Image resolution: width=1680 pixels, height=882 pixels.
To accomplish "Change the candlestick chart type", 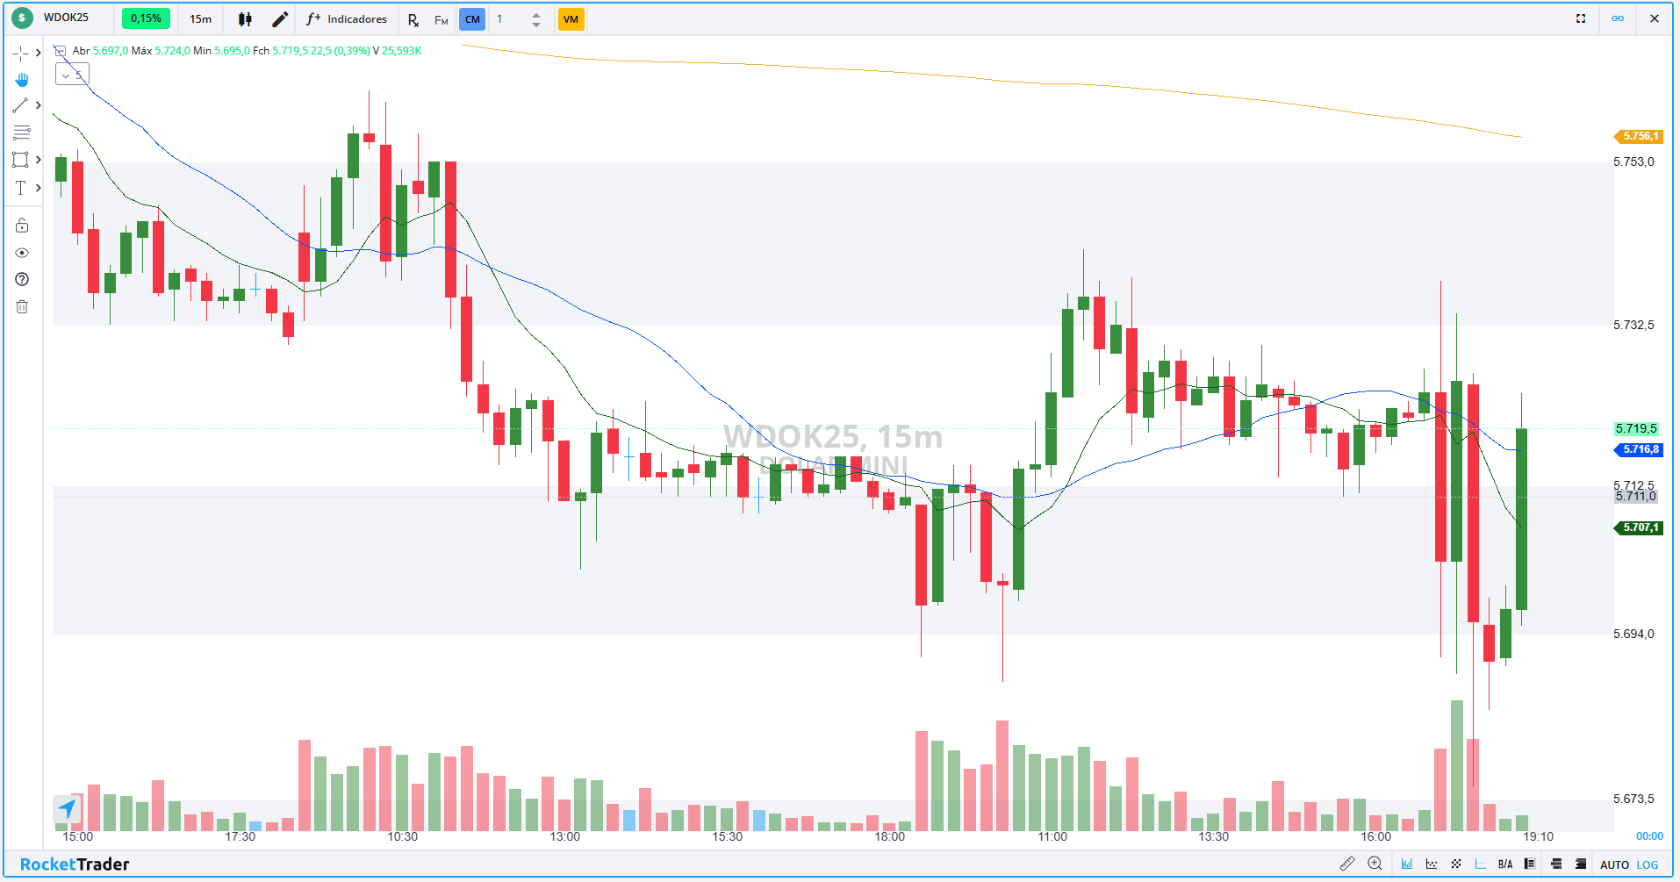I will (x=245, y=19).
